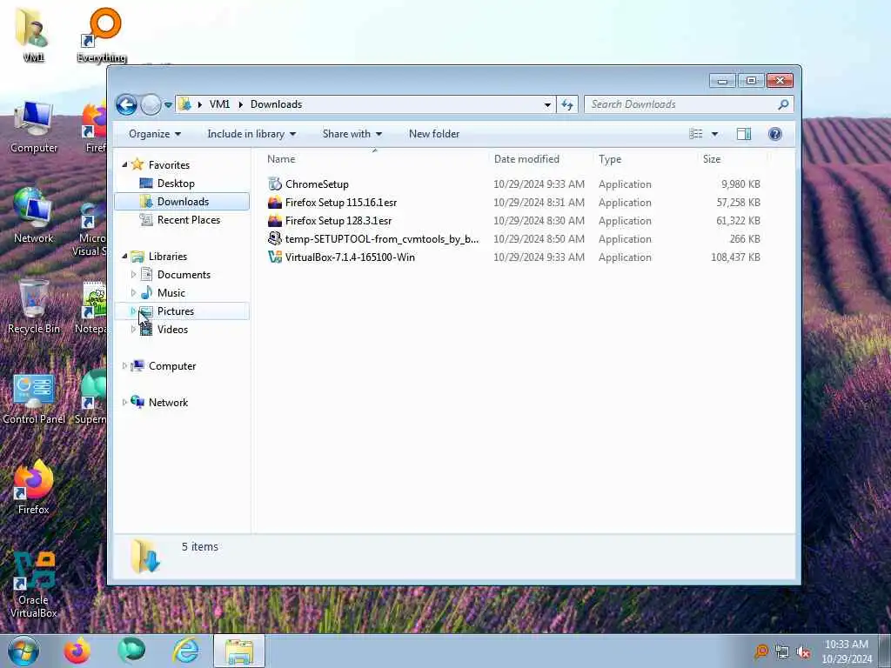Sort files by the Type column header
This screenshot has width=891, height=668.
tap(645, 159)
